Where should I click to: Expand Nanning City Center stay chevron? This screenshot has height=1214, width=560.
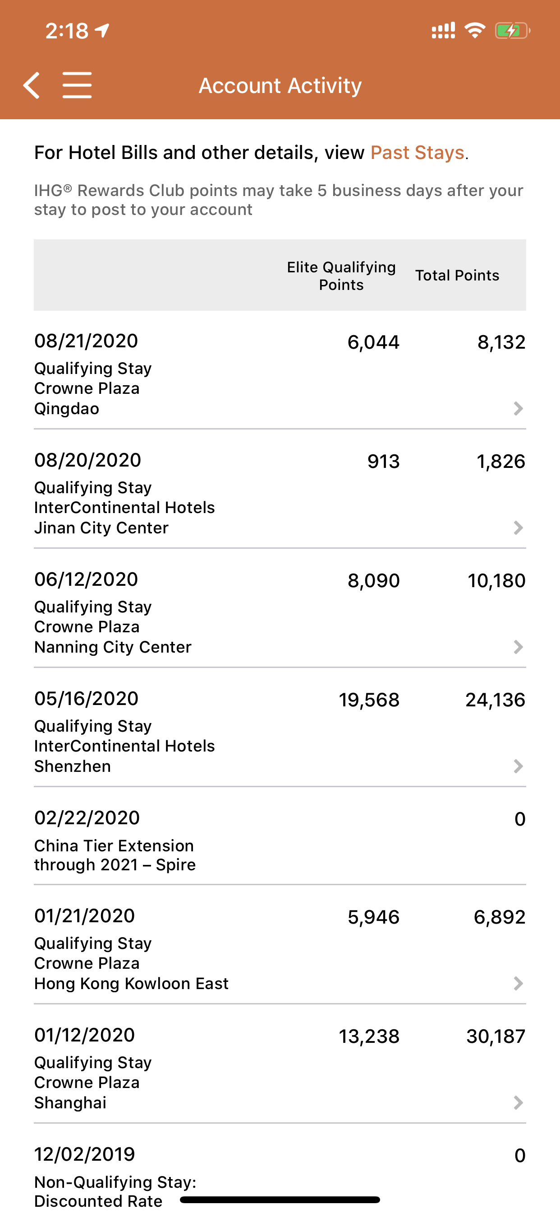pyautogui.click(x=518, y=647)
